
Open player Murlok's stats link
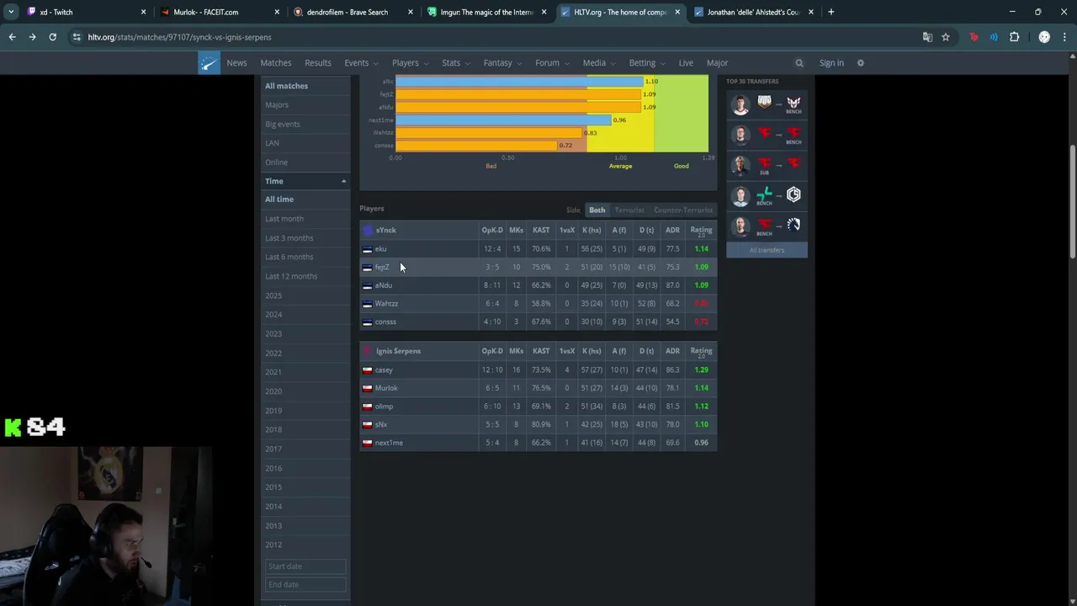coord(386,388)
